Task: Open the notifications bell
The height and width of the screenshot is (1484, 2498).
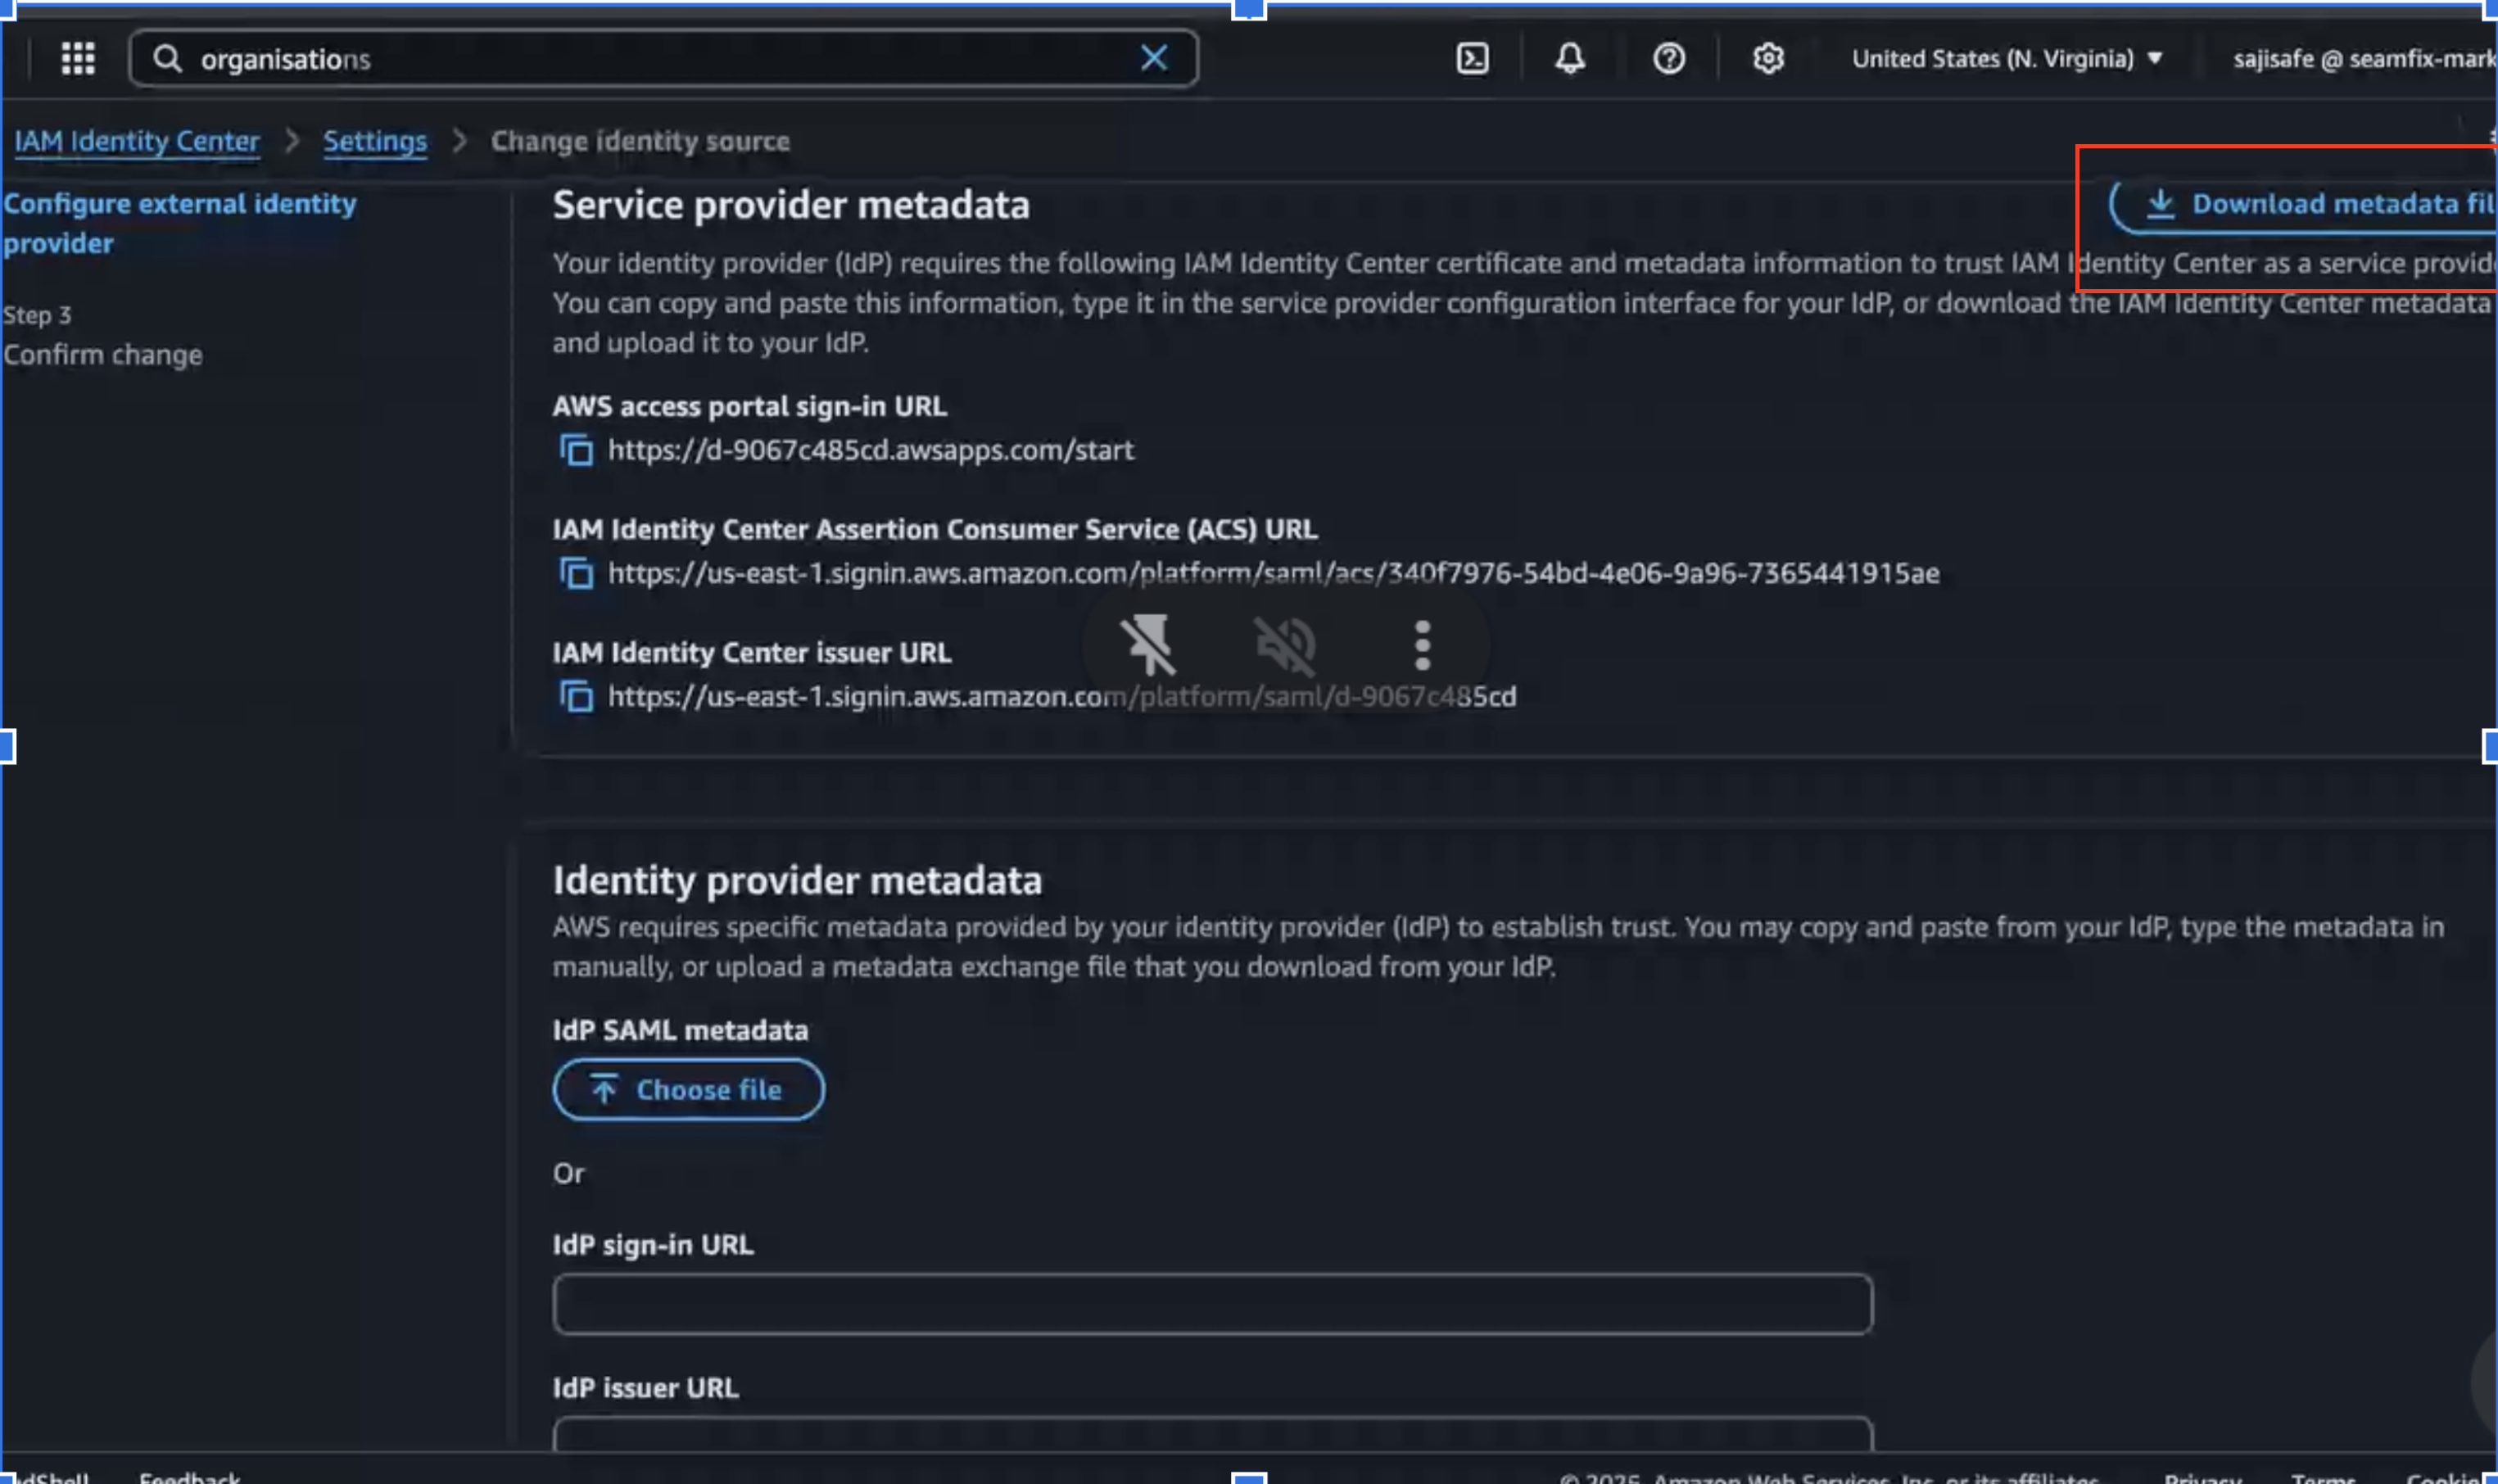Action: click(1569, 58)
